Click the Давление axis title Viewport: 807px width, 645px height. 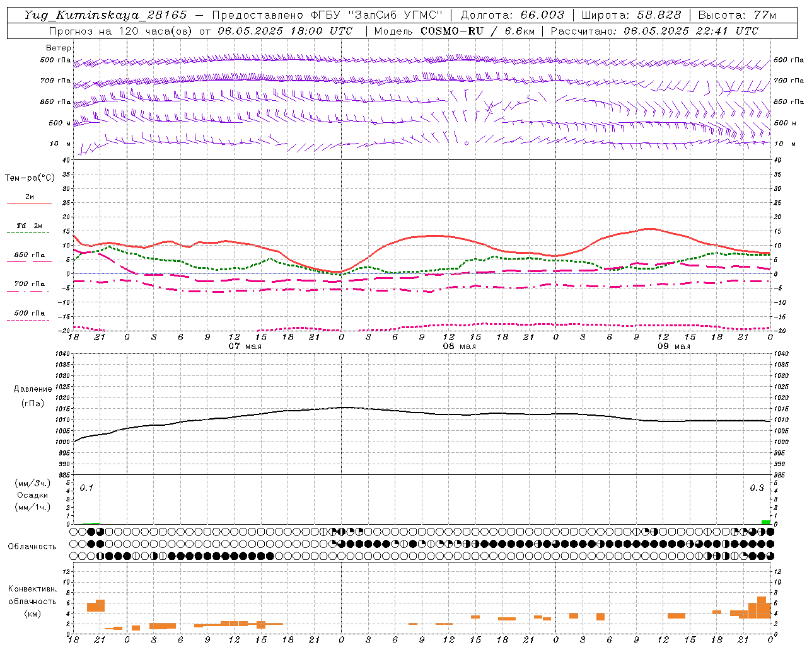[33, 389]
